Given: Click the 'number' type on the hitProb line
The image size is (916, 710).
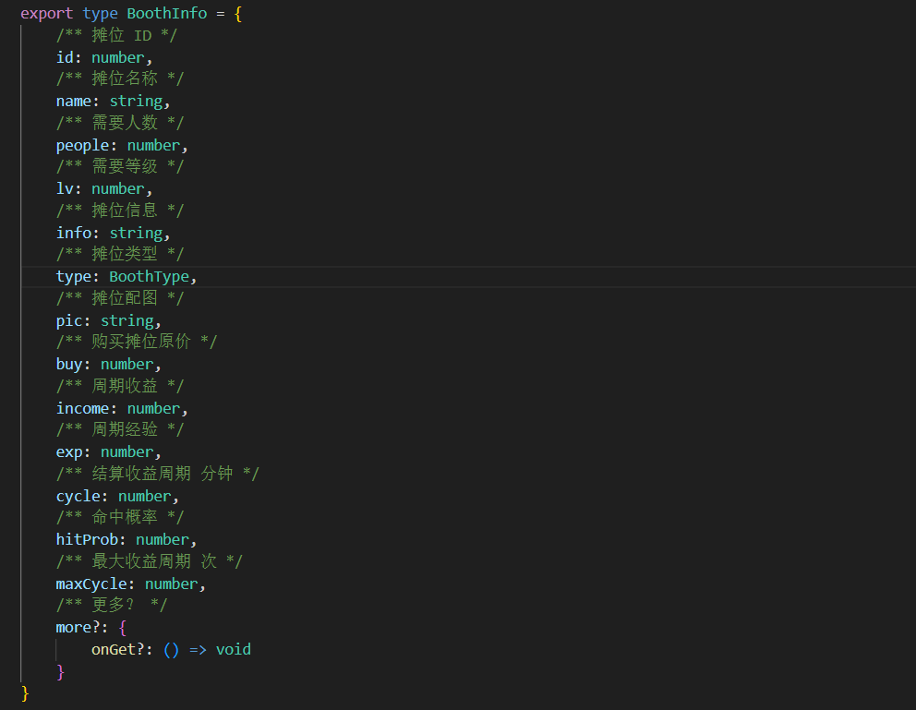Looking at the screenshot, I should coord(163,539).
